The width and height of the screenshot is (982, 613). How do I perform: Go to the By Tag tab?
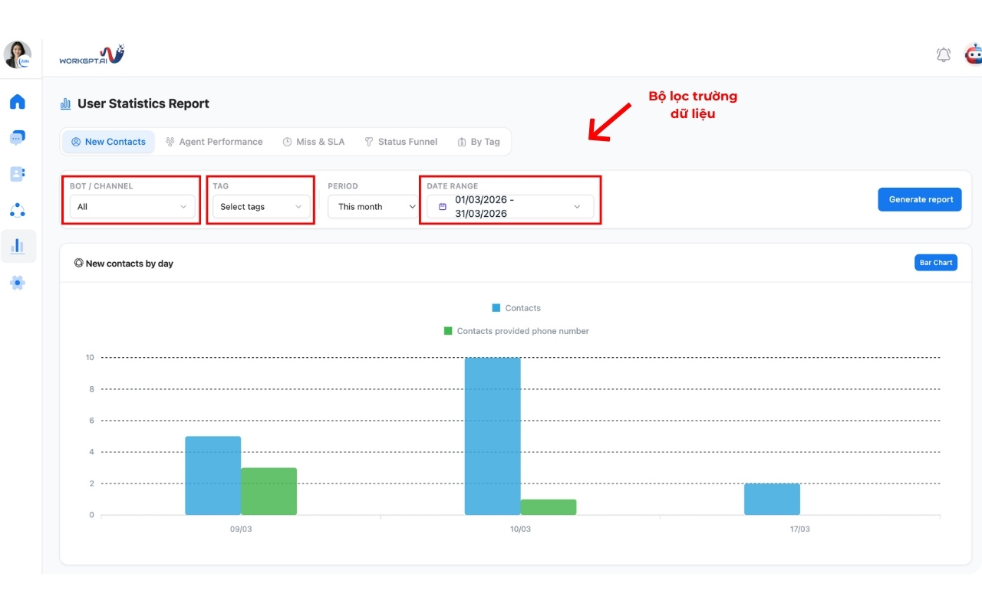click(x=478, y=142)
